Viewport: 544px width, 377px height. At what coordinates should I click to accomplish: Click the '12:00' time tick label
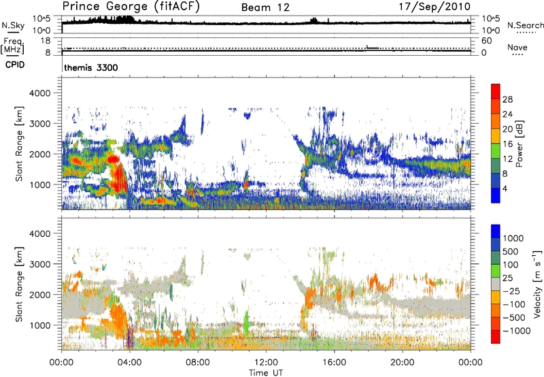point(266,363)
